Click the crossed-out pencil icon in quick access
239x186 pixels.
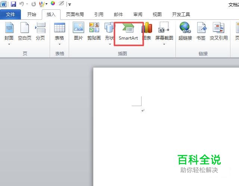pyautogui.click(x=61, y=3)
